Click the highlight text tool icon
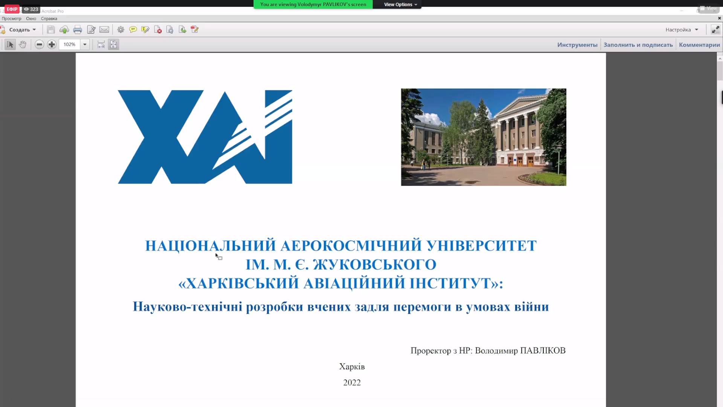Viewport: 723px width, 407px height. [145, 30]
